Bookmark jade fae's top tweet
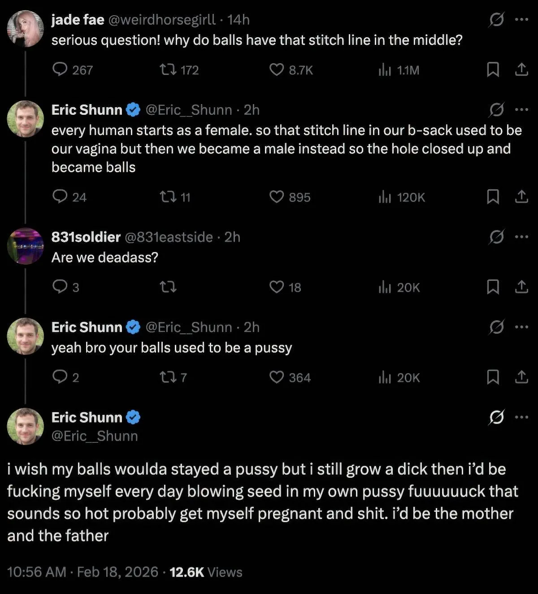The image size is (538, 594). pos(493,70)
